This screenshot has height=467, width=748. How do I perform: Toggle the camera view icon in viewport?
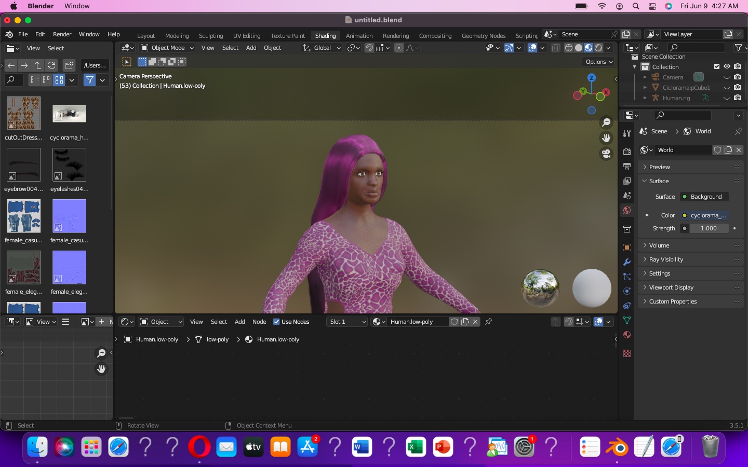[x=606, y=154]
